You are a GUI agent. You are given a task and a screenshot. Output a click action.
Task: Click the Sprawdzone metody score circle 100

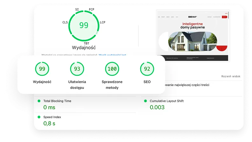pyautogui.click(x=112, y=69)
